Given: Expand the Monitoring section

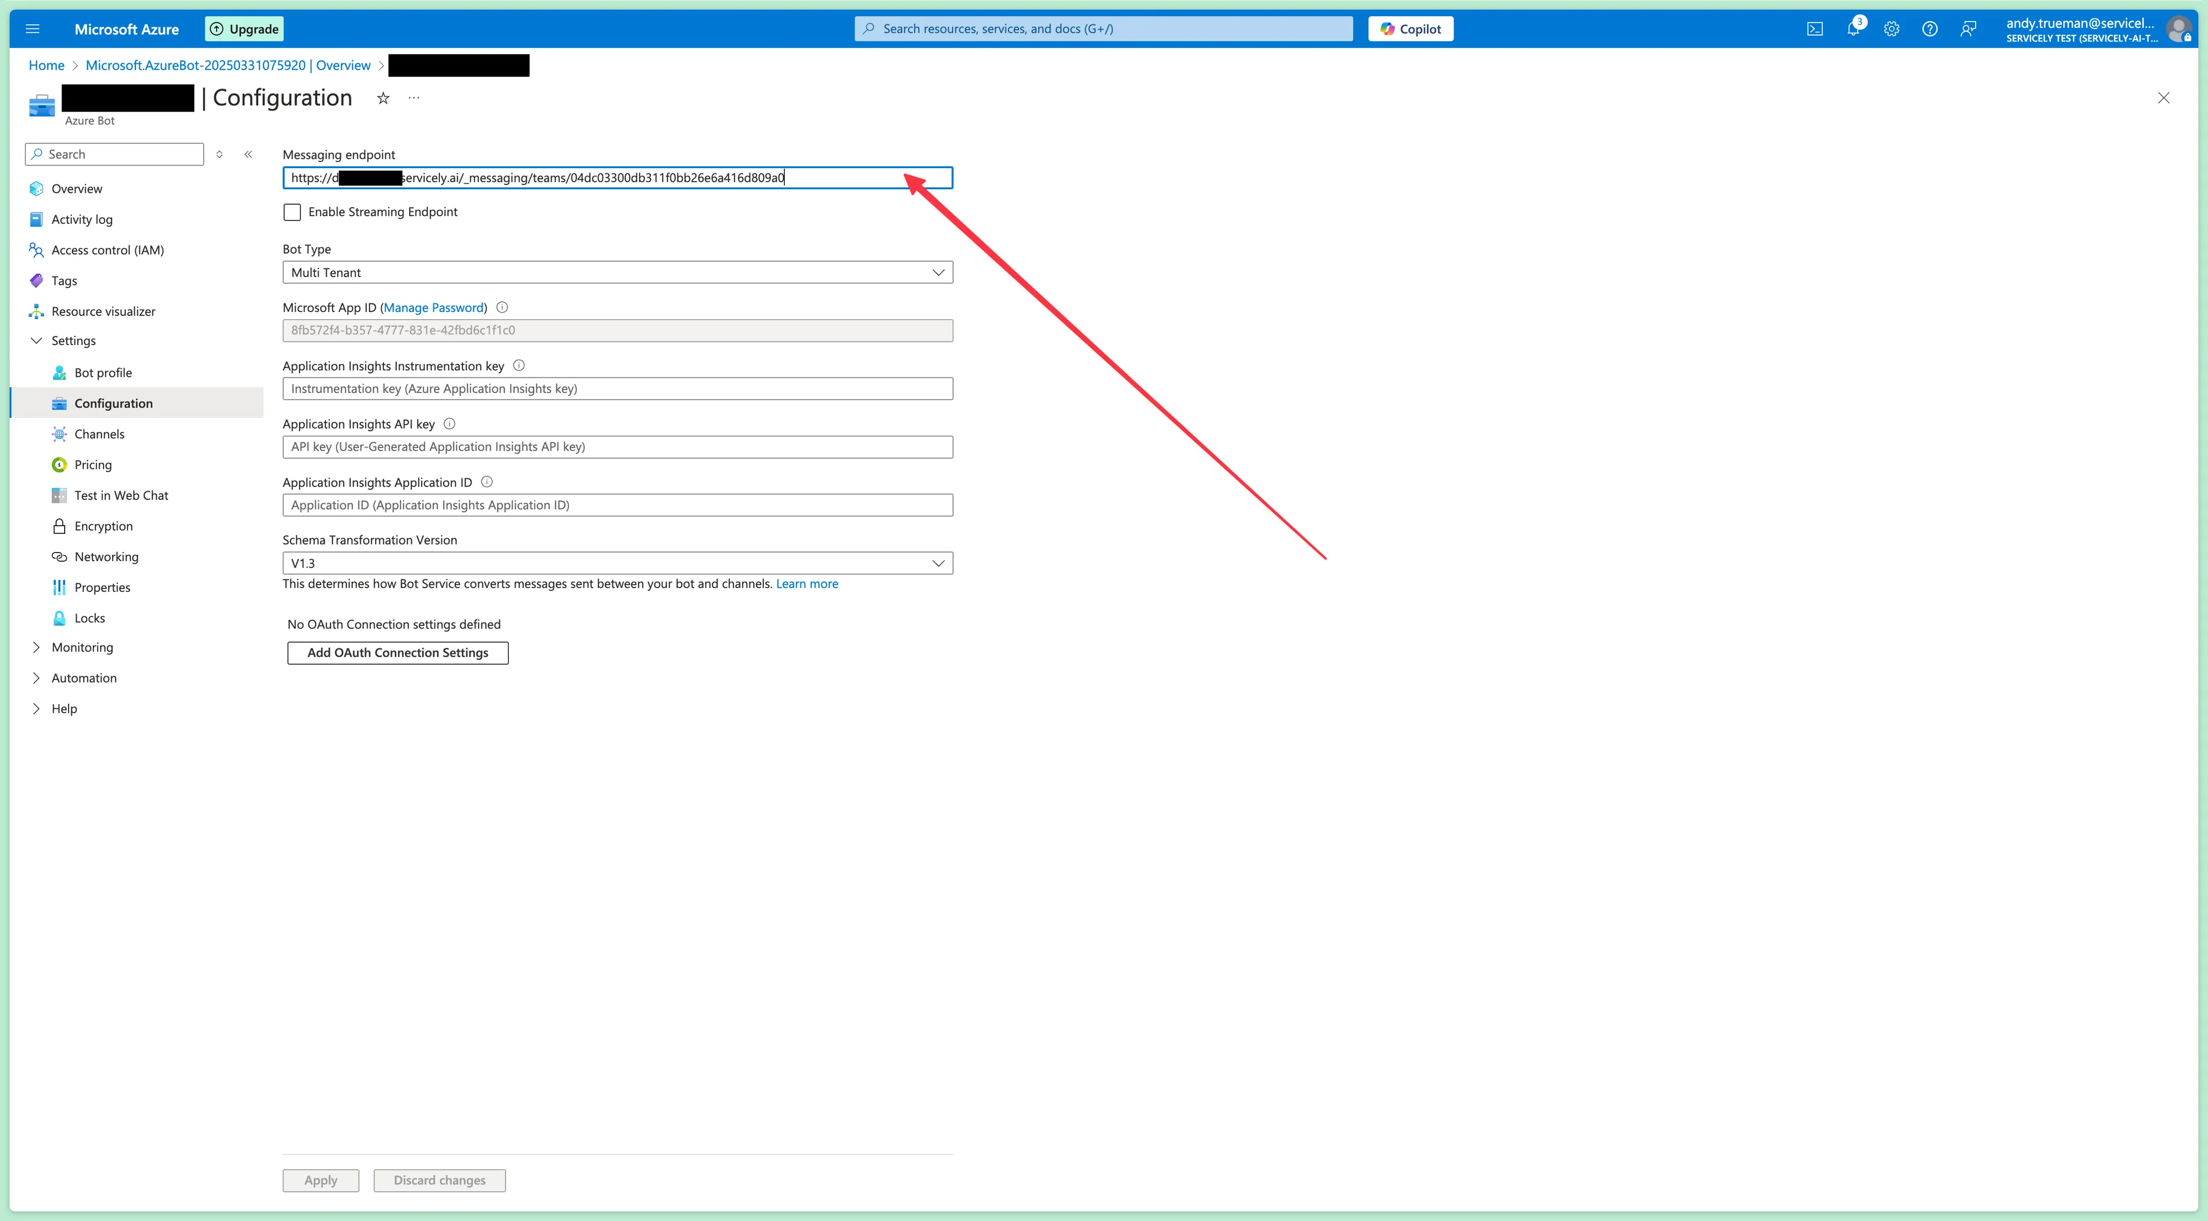Looking at the screenshot, I should pos(36,647).
